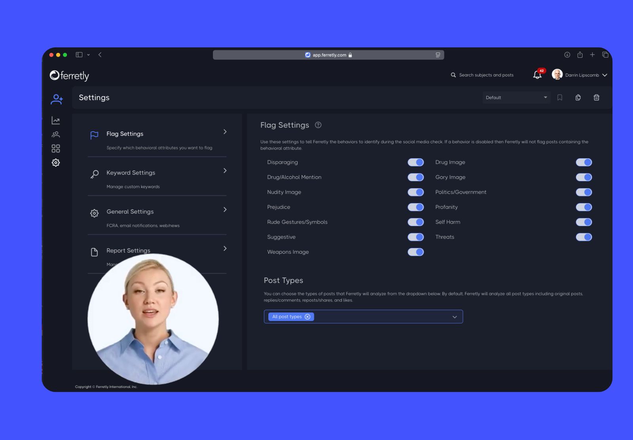Open the notifications bell
633x440 pixels.
[537, 75]
